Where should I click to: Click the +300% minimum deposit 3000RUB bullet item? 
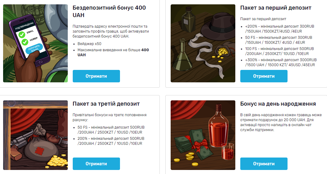[x=281, y=62]
